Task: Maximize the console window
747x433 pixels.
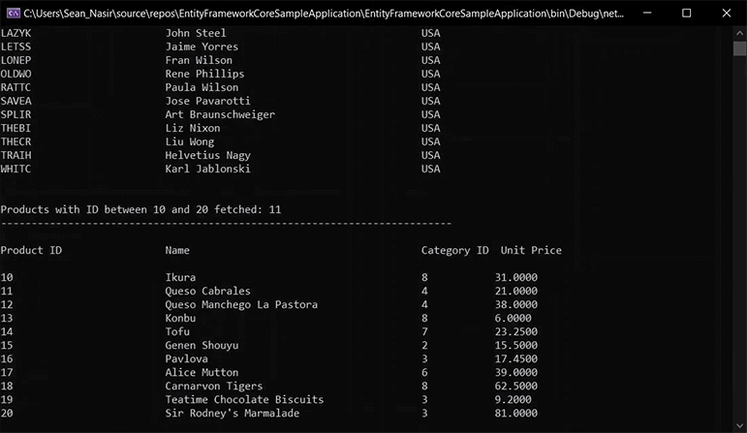Action: point(687,13)
